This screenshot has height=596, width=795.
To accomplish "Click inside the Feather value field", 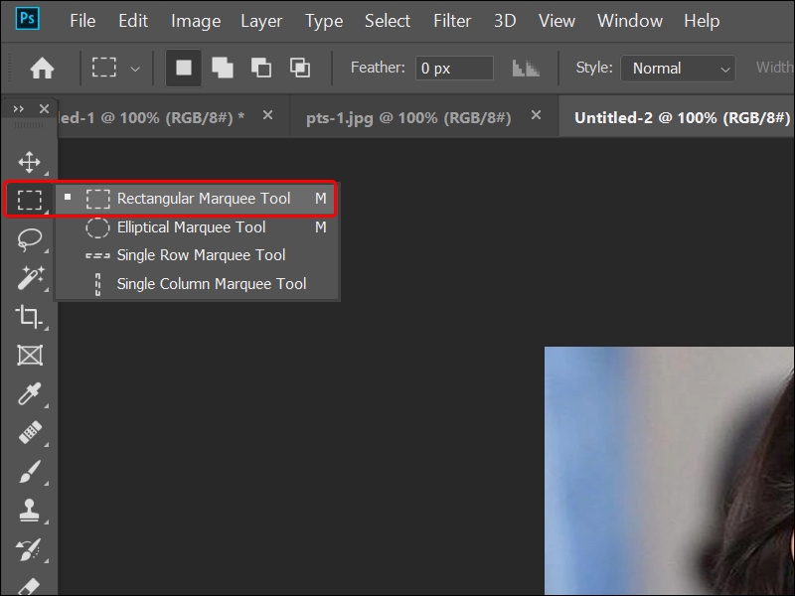I will (453, 68).
